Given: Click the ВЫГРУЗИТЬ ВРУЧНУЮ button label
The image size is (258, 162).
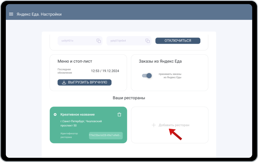Looking at the screenshot, I should click(x=87, y=82).
